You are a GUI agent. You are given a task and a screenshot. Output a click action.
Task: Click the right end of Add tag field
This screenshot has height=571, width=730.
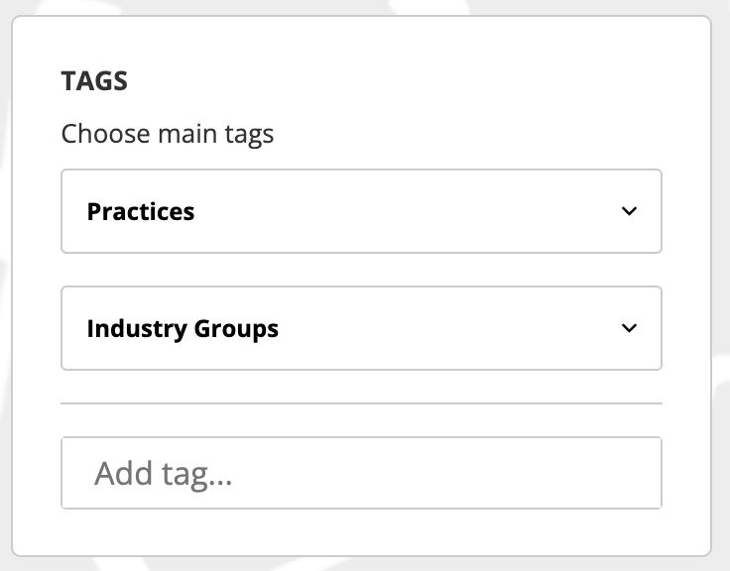635,474
